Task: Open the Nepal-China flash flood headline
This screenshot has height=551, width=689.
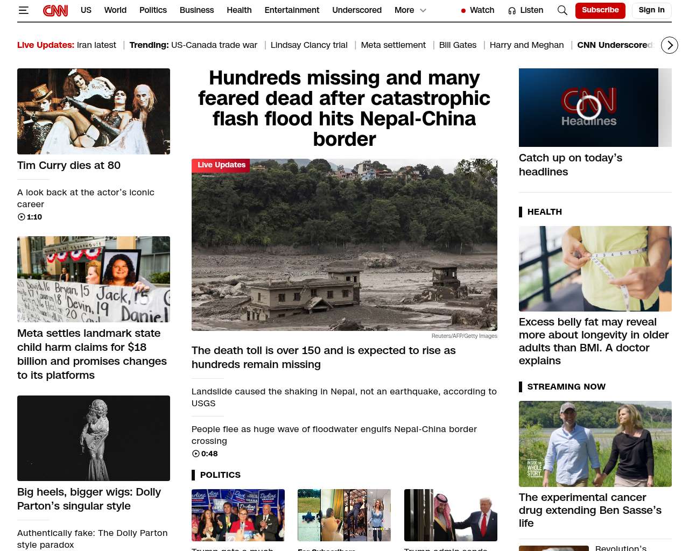Action: (x=344, y=109)
